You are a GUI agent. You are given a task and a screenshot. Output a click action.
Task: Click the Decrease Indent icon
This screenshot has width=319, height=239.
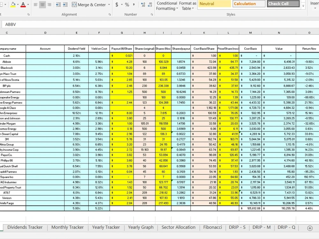pos(58,4)
